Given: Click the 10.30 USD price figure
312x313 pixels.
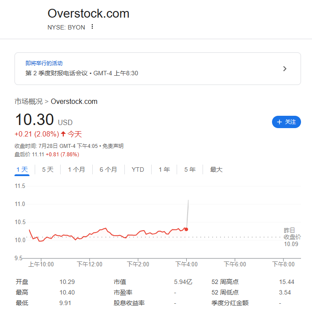Looking at the screenshot, I should point(44,120).
